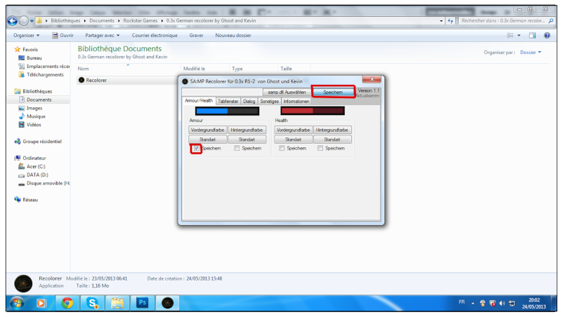Click the Explorer help question mark icon

click(547, 36)
